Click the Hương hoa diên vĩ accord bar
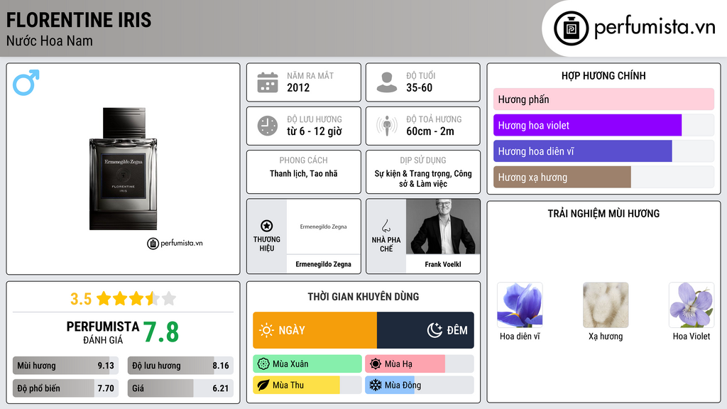Image resolution: width=727 pixels, height=409 pixels. pos(603,151)
